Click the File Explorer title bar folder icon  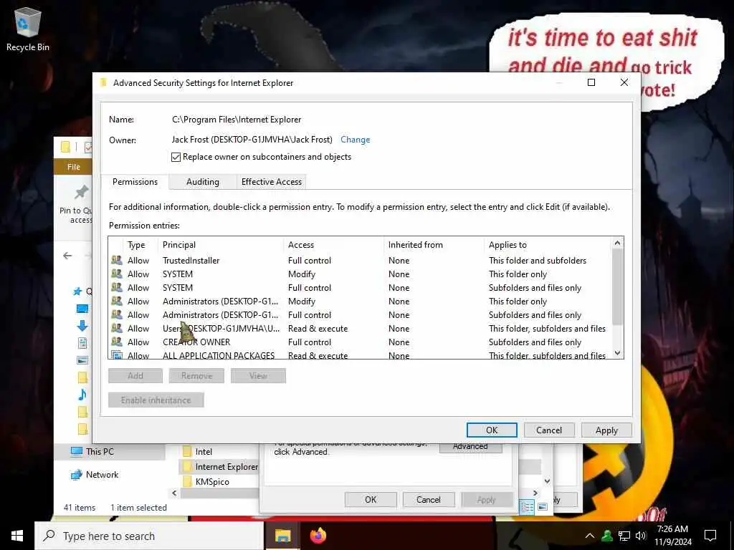coord(65,148)
